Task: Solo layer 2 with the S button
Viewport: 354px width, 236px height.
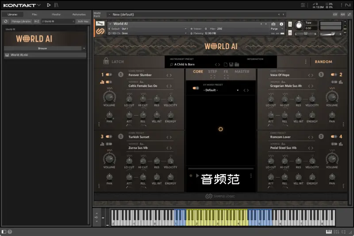Action: click(x=321, y=74)
